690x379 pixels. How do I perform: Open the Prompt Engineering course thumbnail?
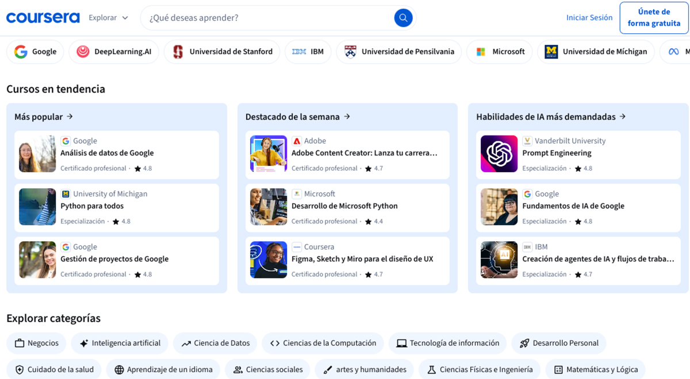click(499, 154)
